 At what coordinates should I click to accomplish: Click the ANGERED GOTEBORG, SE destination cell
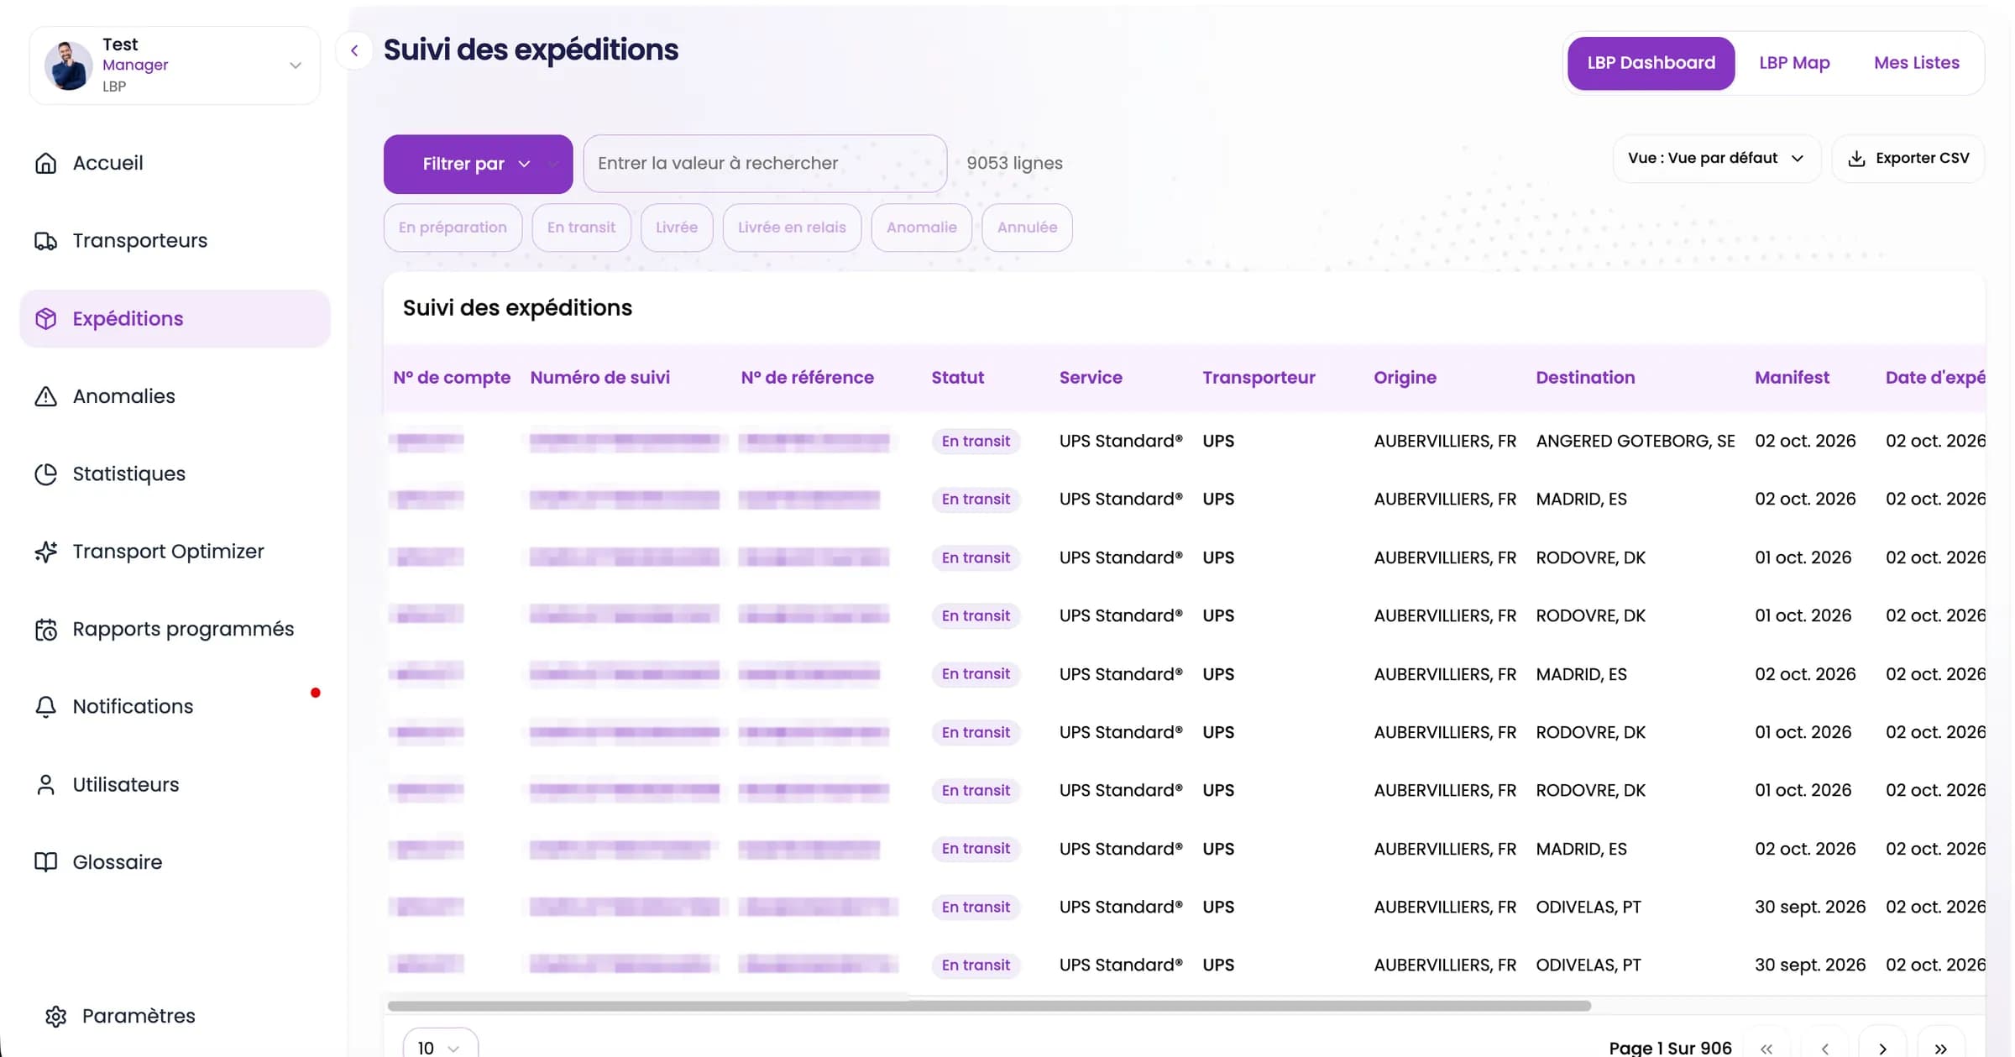pyautogui.click(x=1635, y=441)
